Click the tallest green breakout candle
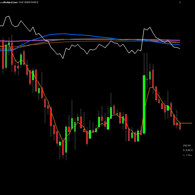Viewport: 195px width, 195px height. click(x=144, y=104)
